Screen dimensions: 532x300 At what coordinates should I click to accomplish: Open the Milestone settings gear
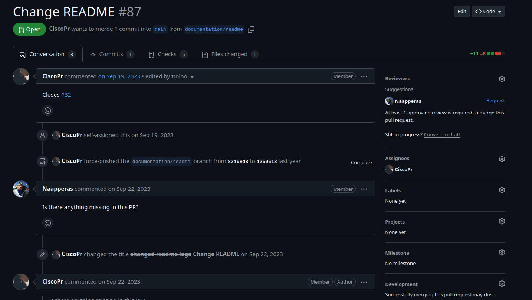[502, 252]
